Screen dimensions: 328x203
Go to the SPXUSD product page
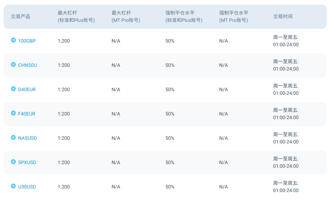27,162
